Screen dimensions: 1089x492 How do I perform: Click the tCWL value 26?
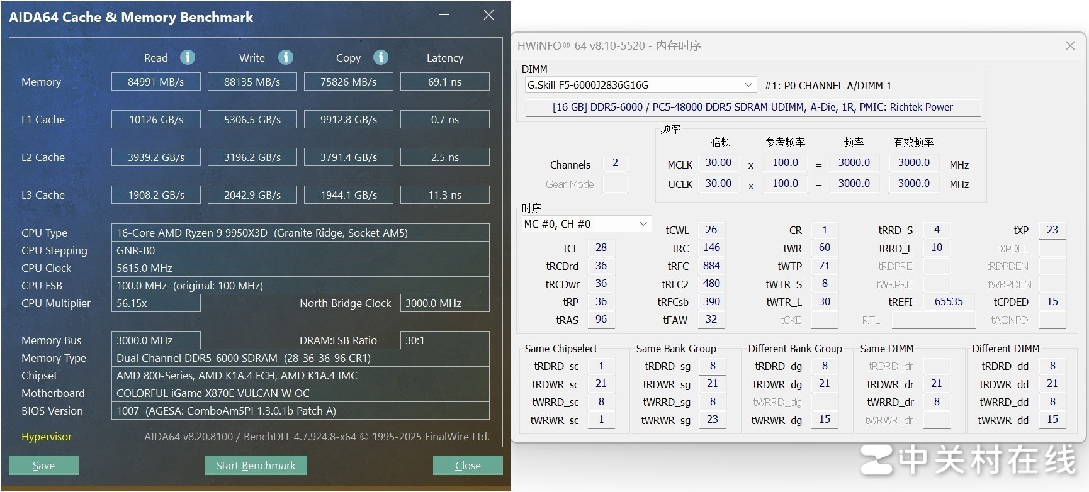tap(711, 230)
